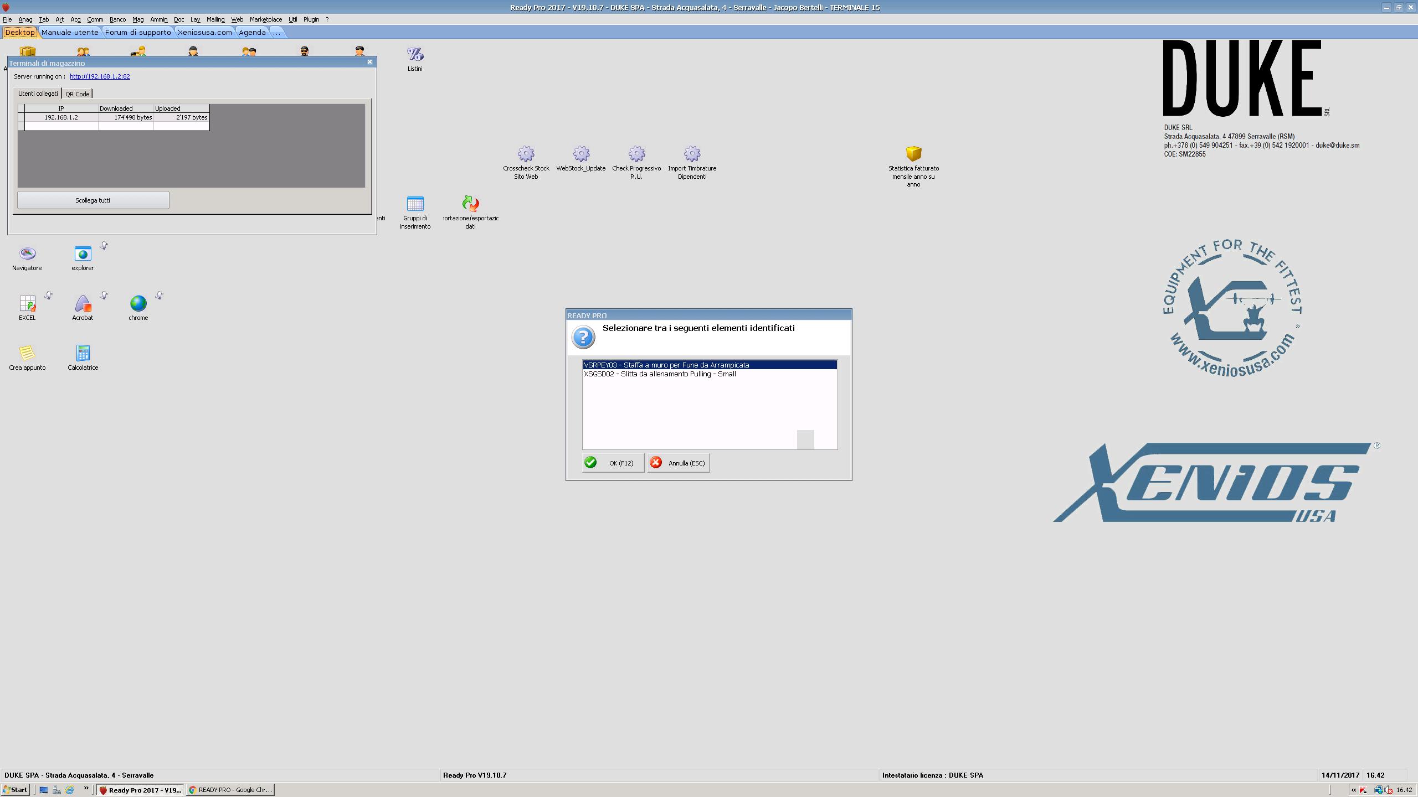
Task: Click the Windows Start button
Action: 16,790
